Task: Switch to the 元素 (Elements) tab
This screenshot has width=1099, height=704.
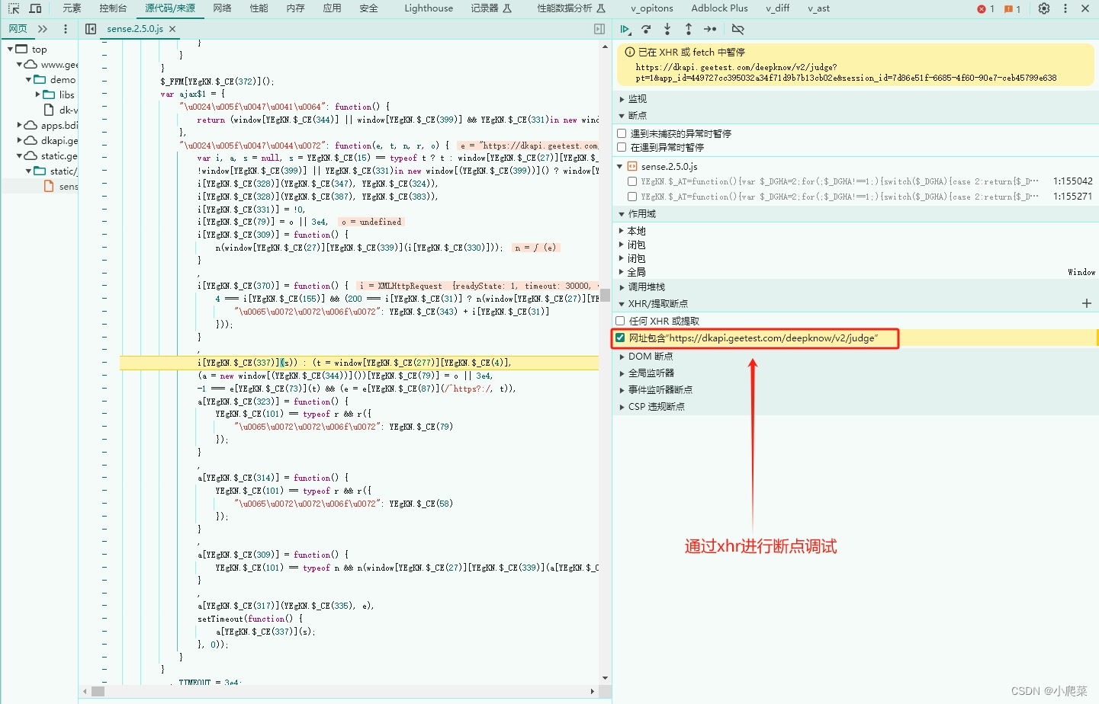Action: click(x=72, y=8)
